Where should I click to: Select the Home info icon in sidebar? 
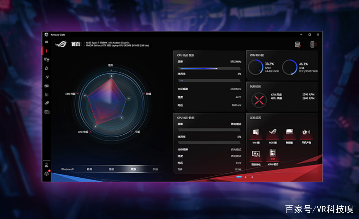47,51
